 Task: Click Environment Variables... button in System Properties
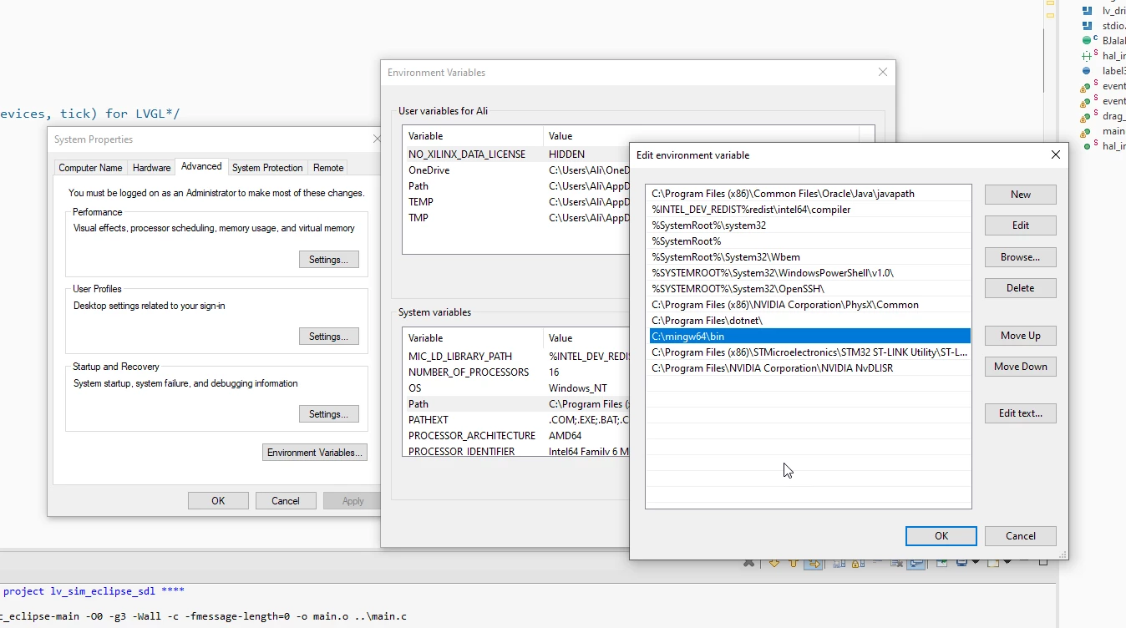(x=314, y=453)
